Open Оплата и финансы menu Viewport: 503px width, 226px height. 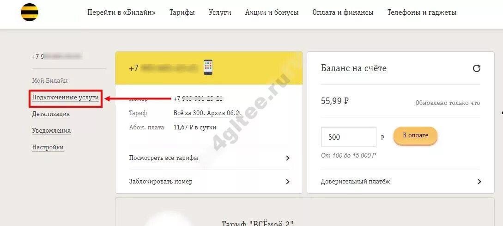pos(343,12)
